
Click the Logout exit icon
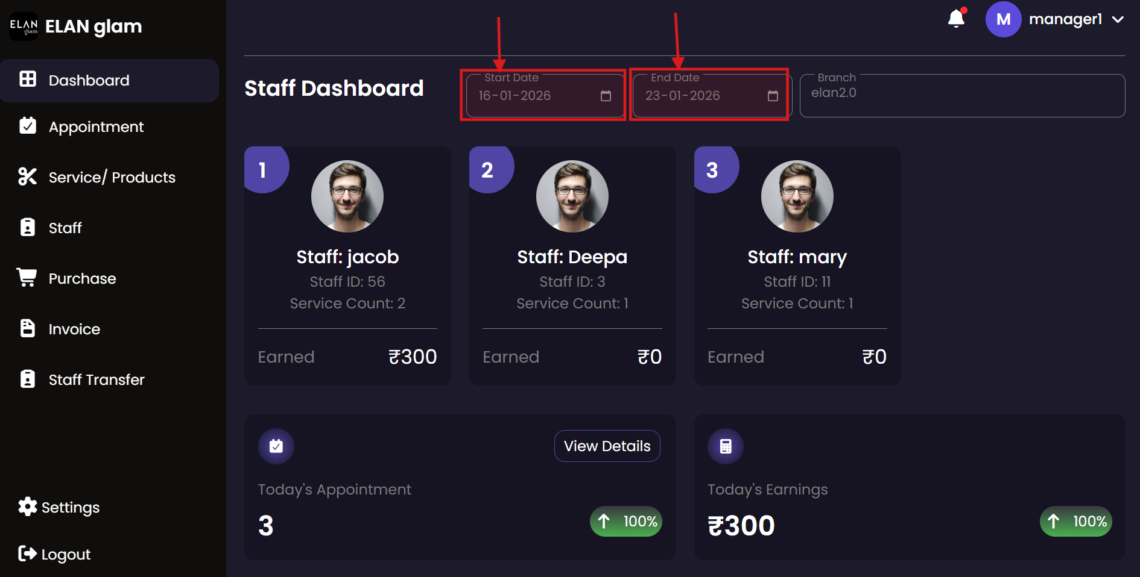27,554
